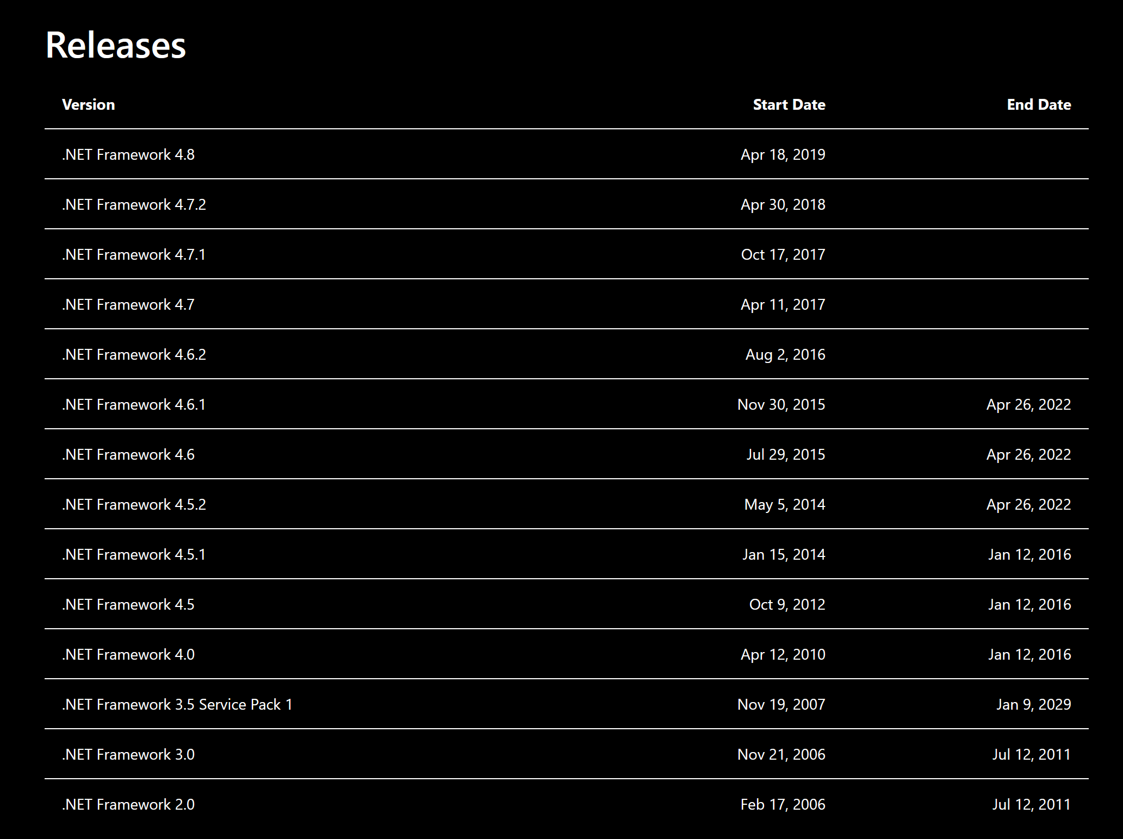This screenshot has height=839, width=1123.
Task: Click .NET Framework 4.6.1 version
Action: click(x=134, y=404)
